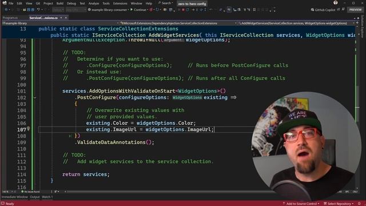Click existing.Color on line 106
The width and height of the screenshot is (366, 206).
107,123
